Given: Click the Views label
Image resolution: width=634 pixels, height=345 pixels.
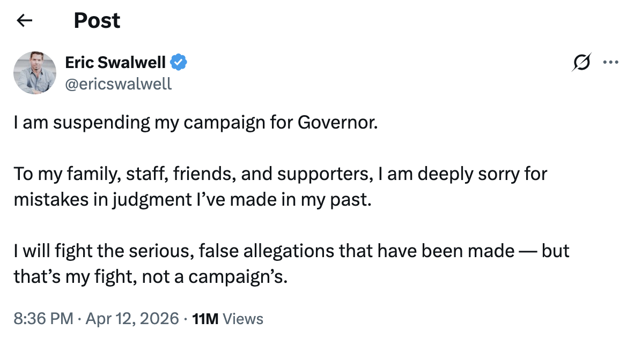Looking at the screenshot, I should coord(243,319).
